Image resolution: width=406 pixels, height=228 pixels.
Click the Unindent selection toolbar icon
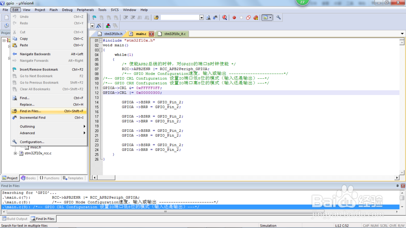pos(133,17)
